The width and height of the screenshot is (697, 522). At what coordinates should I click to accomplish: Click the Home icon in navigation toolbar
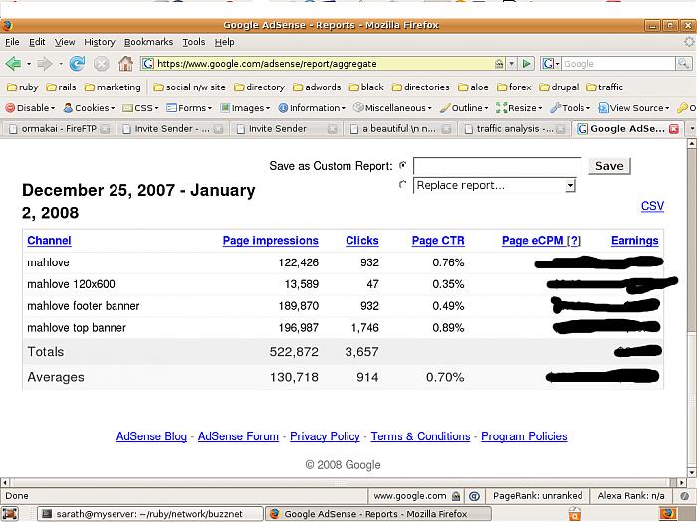click(x=125, y=64)
